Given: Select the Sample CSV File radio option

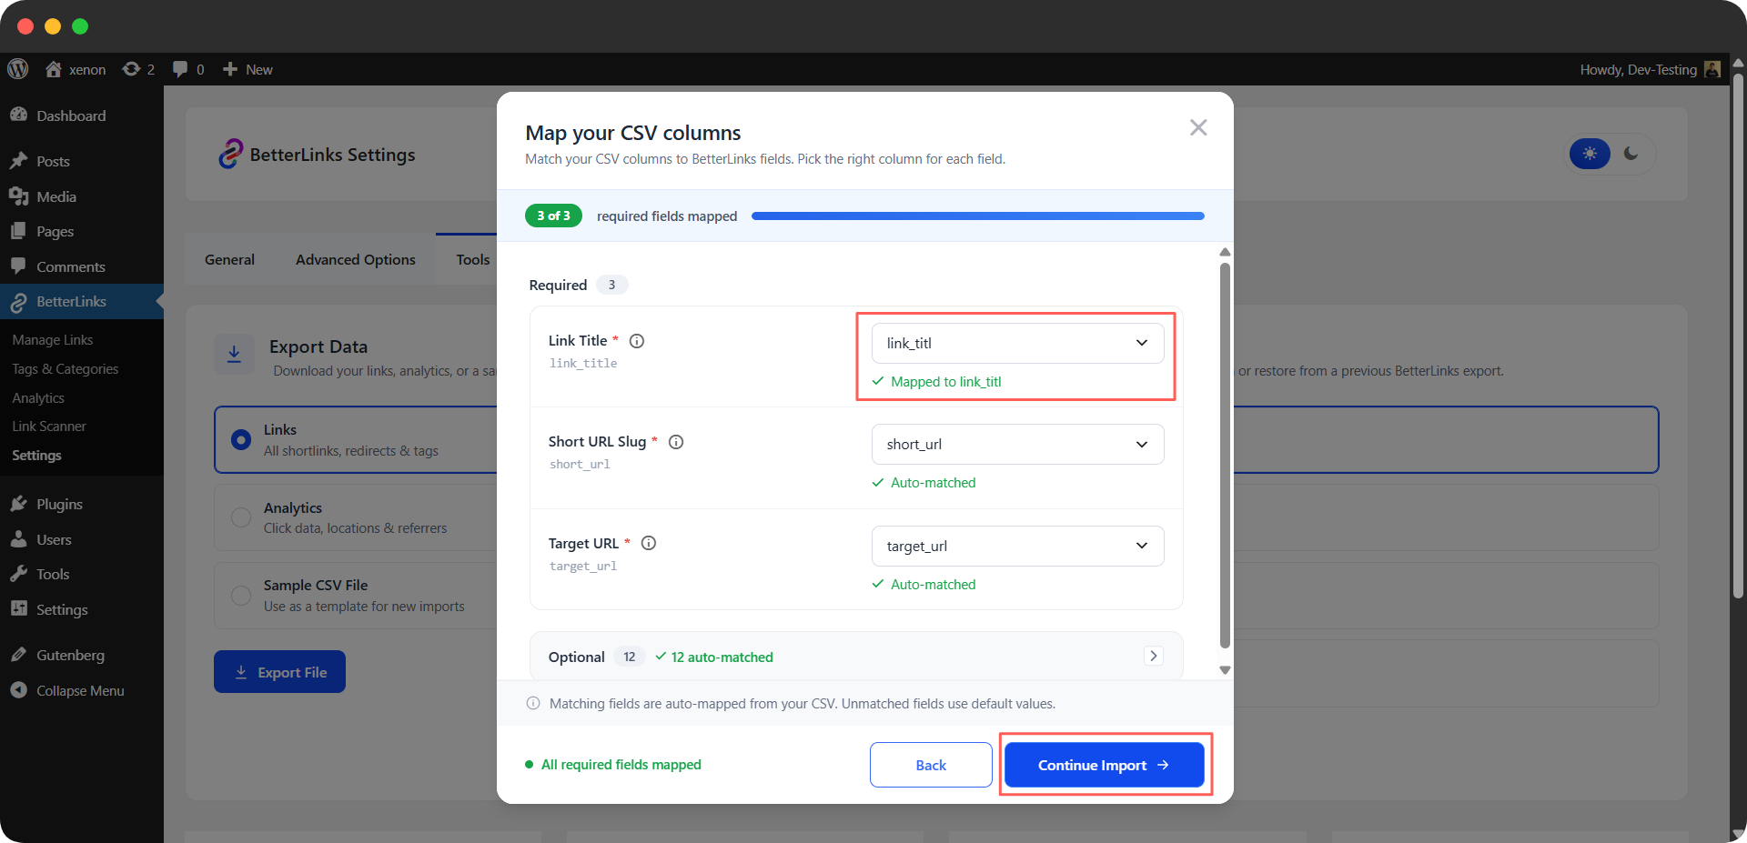Looking at the screenshot, I should 241,596.
